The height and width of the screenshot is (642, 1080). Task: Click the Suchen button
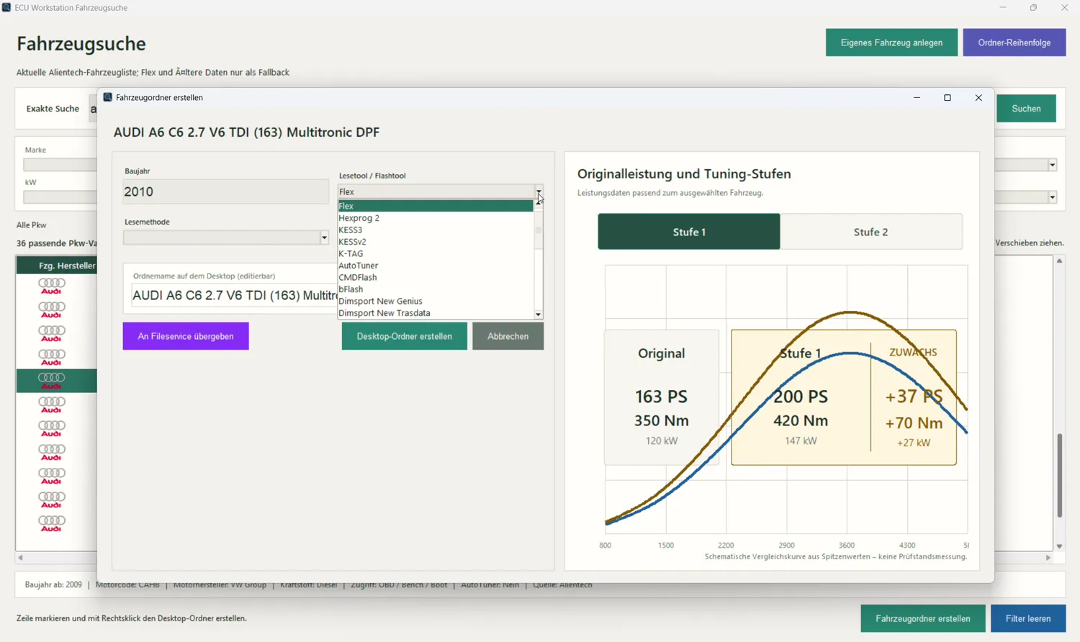pos(1026,109)
